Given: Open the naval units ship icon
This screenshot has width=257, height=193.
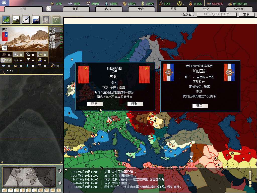Looking at the screenshot, I should pyautogui.click(x=36, y=20).
